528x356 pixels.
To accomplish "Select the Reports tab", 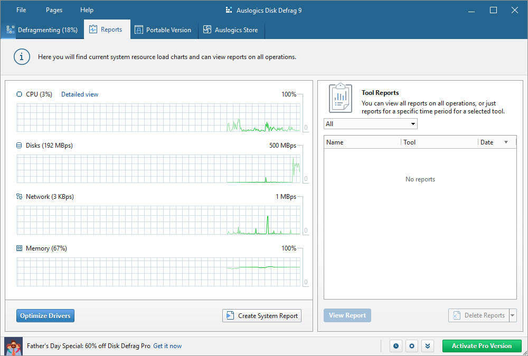I will click(107, 30).
